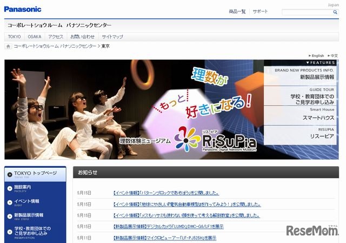Open TOKYO トップページ in the sidebar
Screen dimensions: 346x243
point(35,174)
